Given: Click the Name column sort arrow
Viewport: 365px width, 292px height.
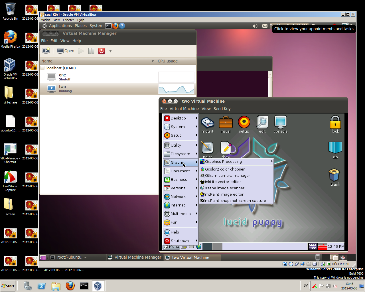Looking at the screenshot, I should (153, 61).
